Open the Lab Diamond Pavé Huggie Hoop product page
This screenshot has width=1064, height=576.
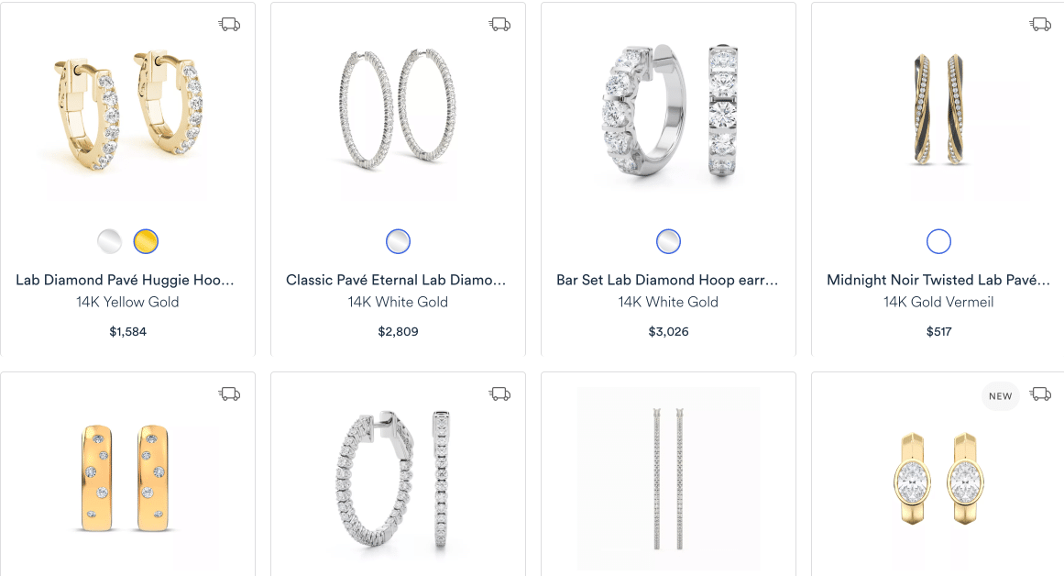pyautogui.click(x=127, y=280)
